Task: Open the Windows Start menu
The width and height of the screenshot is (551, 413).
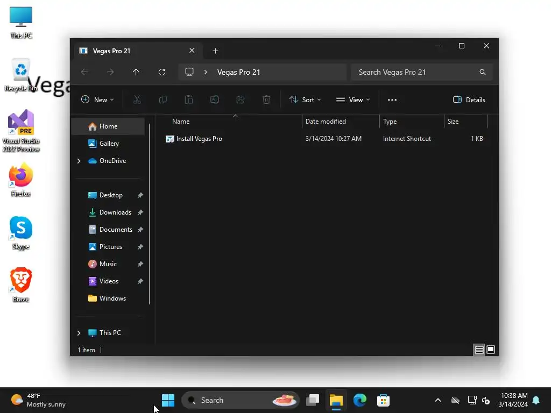Action: click(168, 400)
